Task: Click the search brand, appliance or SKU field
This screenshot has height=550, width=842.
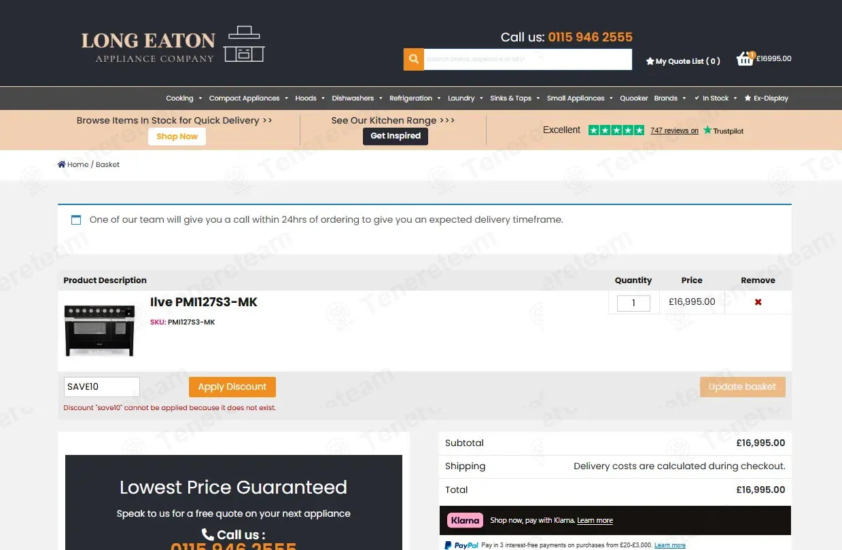Action: coord(528,59)
